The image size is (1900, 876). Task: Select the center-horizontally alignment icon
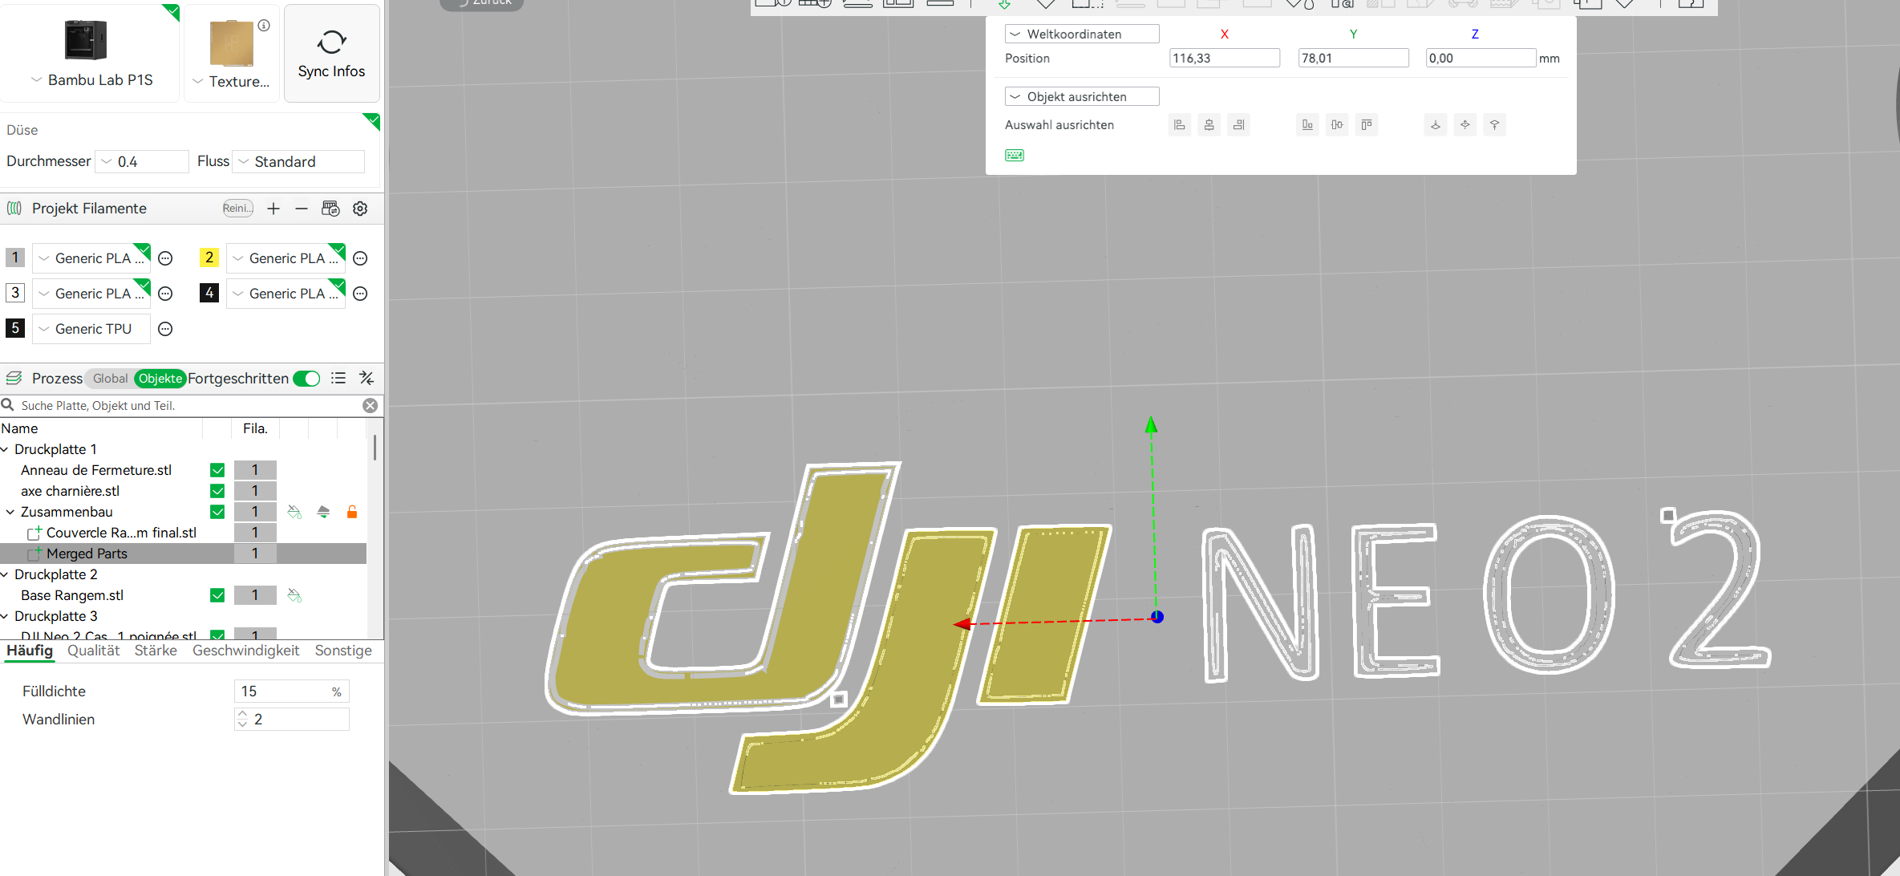pyautogui.click(x=1209, y=124)
